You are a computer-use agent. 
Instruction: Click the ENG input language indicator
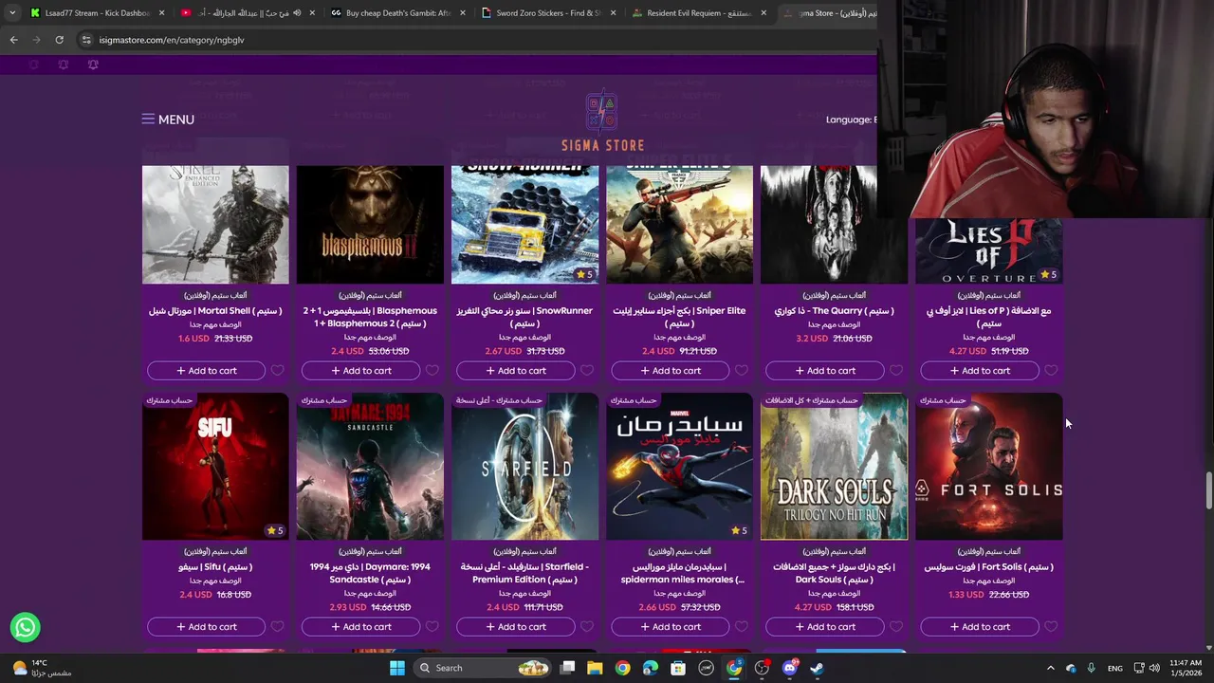(x=1115, y=668)
